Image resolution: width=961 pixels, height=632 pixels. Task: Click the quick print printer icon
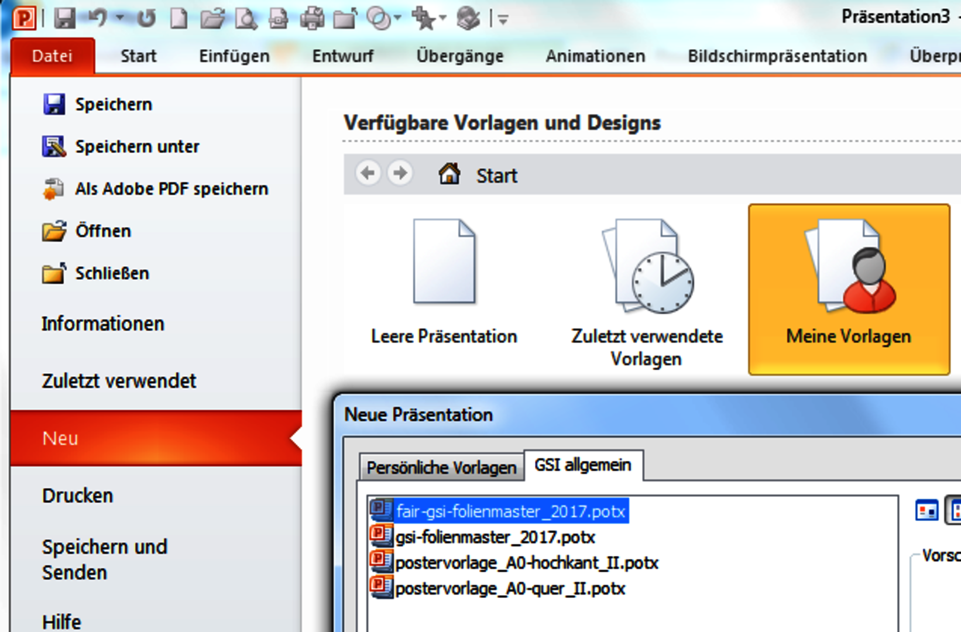[312, 18]
